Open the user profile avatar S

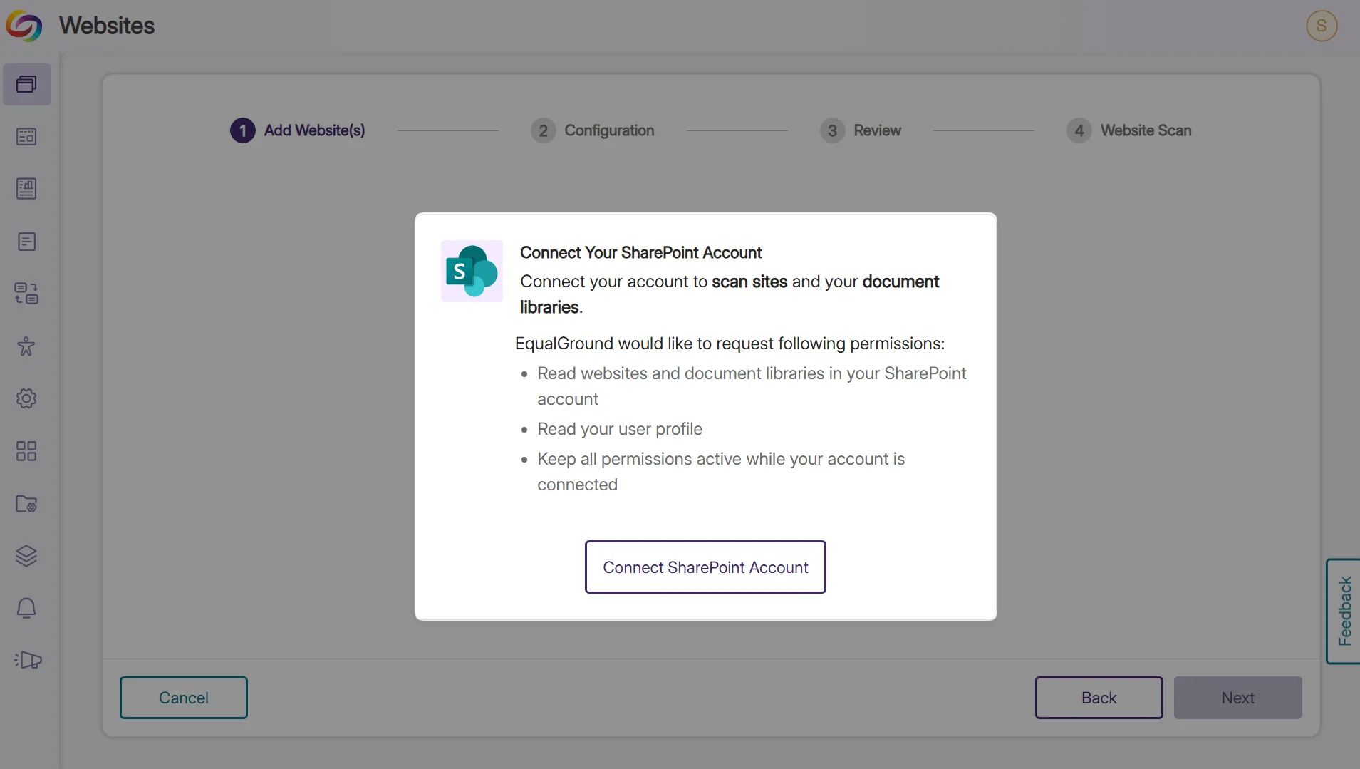coord(1322,26)
